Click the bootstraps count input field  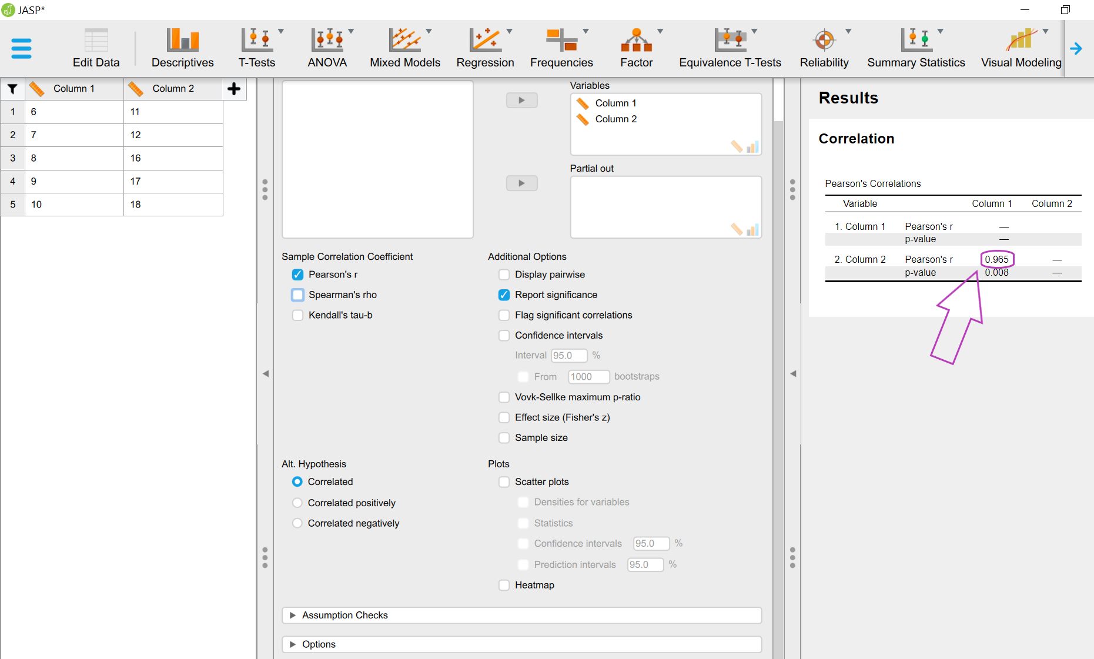[588, 377]
